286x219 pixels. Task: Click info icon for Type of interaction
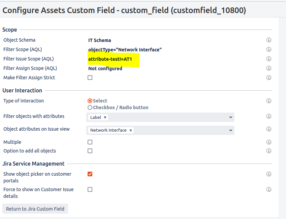(269, 101)
